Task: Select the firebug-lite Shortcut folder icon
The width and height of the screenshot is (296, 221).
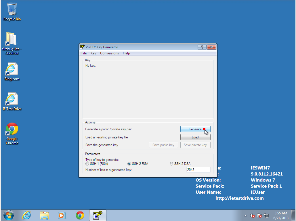Action: (x=12, y=43)
